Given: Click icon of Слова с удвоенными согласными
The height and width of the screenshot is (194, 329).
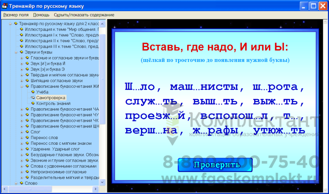Looking at the screenshot, I should pyautogui.click(x=27, y=166).
